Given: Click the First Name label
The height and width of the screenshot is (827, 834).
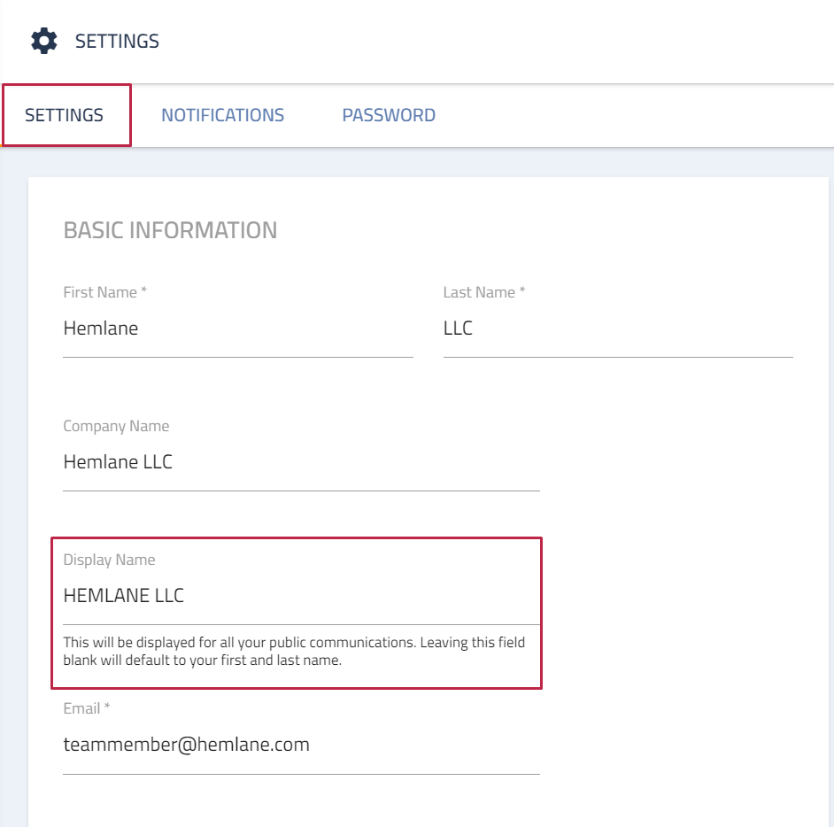Looking at the screenshot, I should (104, 292).
